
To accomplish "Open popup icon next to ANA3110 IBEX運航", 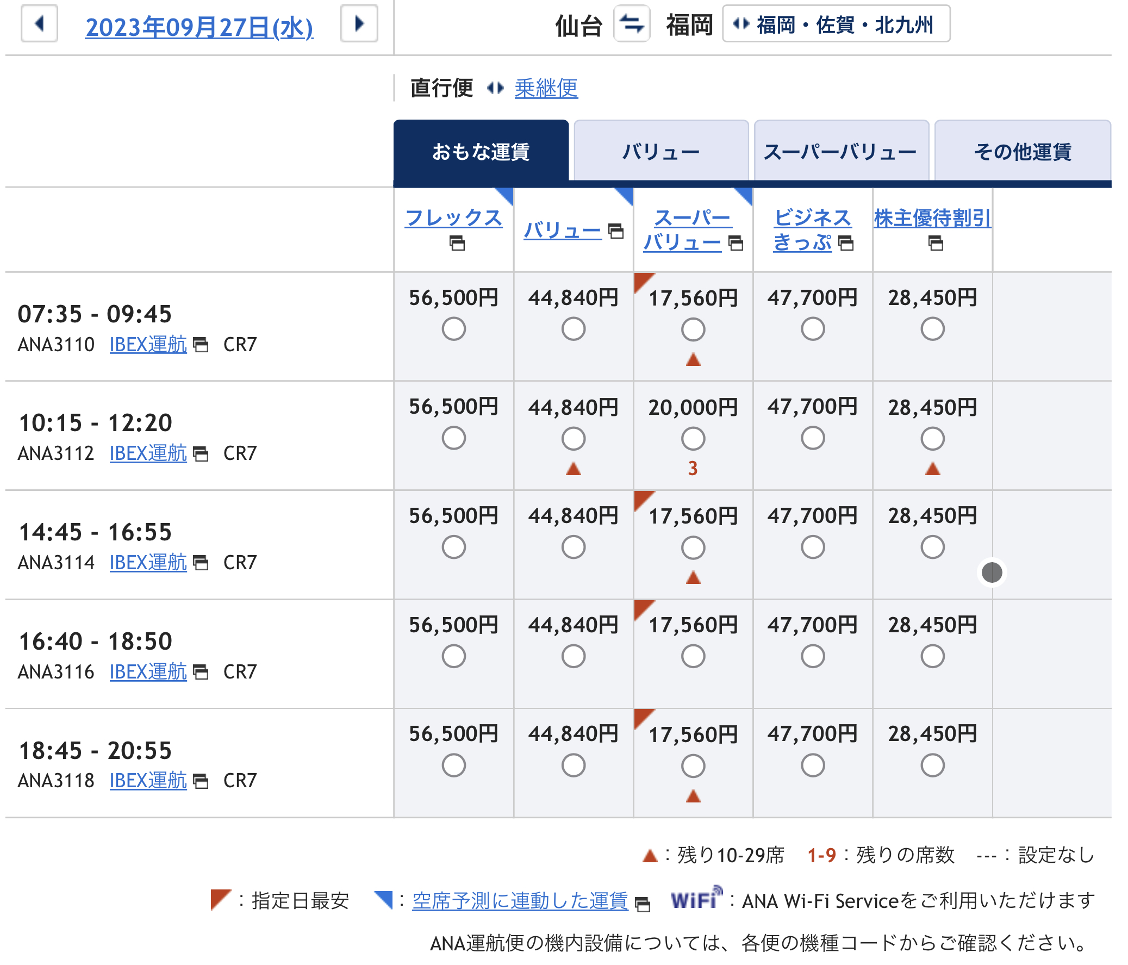I will click(201, 345).
